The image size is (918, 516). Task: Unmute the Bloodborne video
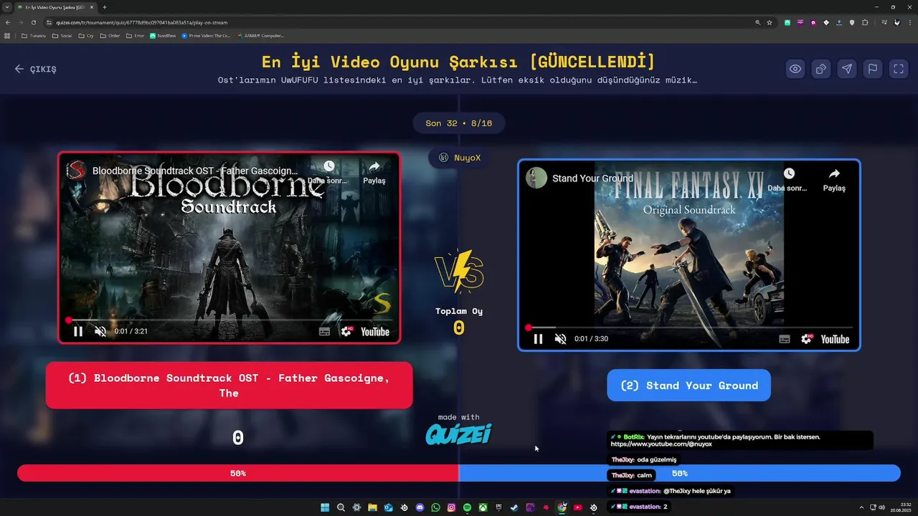(100, 331)
